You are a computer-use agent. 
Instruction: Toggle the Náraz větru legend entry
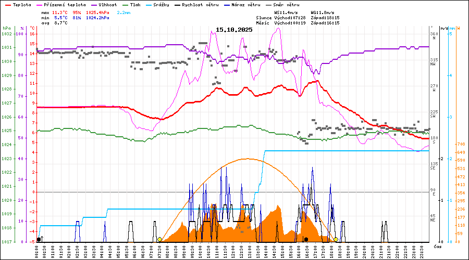pos(244,4)
